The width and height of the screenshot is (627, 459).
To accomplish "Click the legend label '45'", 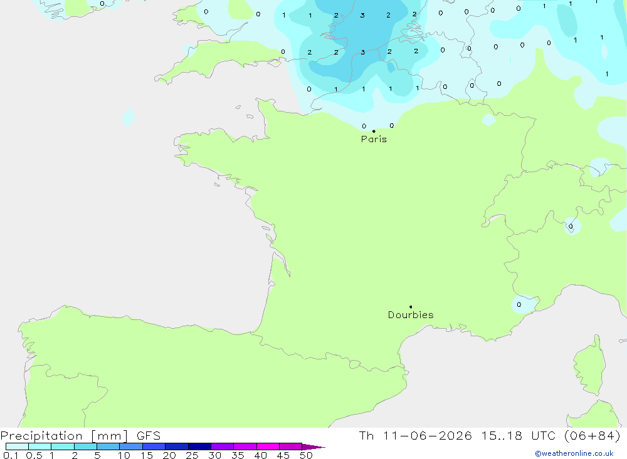I will coord(283,455).
